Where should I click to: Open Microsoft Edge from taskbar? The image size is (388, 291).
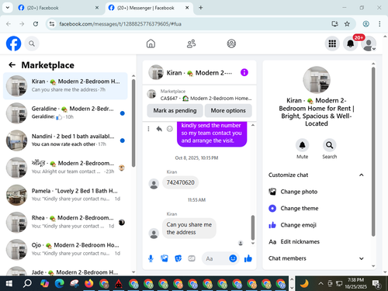(60, 284)
